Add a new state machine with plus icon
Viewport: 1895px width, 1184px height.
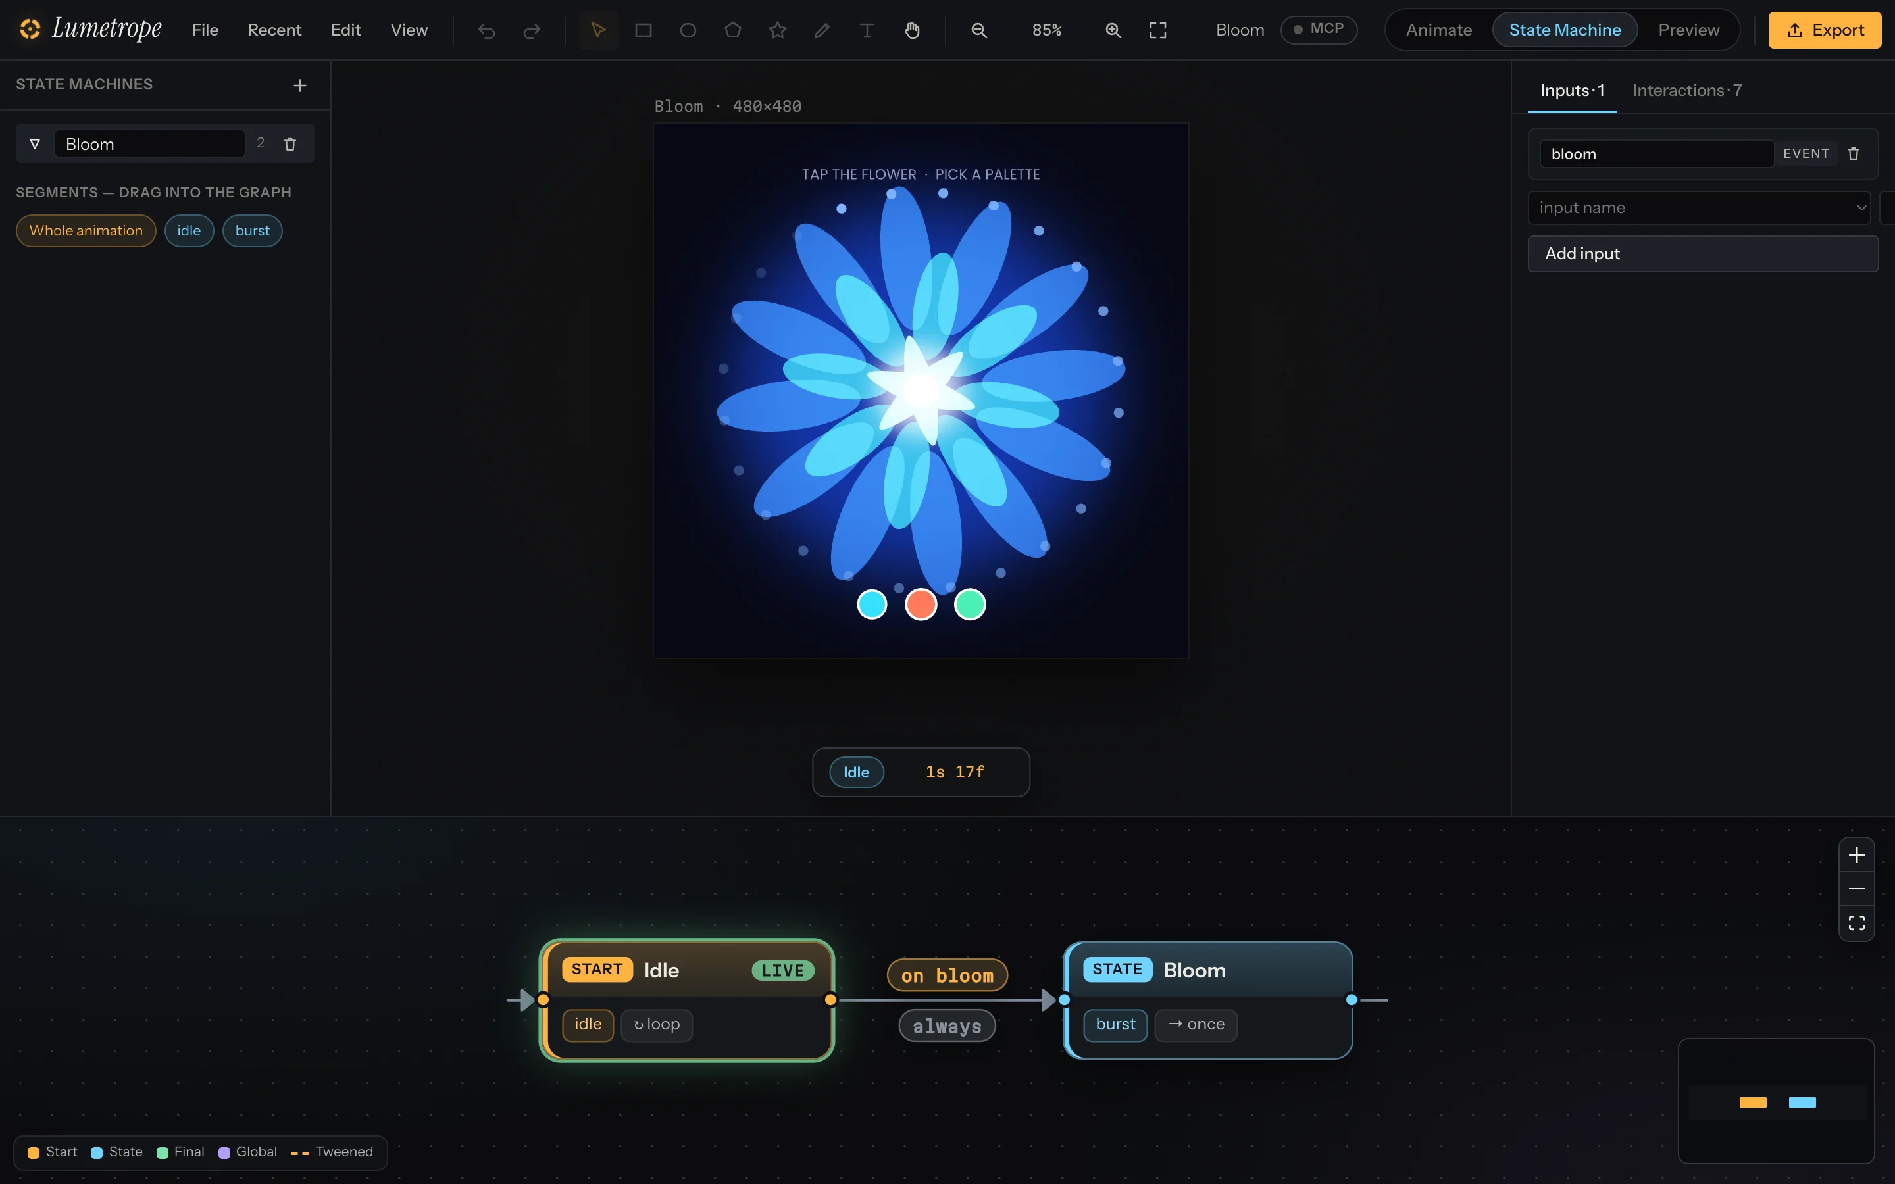click(300, 86)
